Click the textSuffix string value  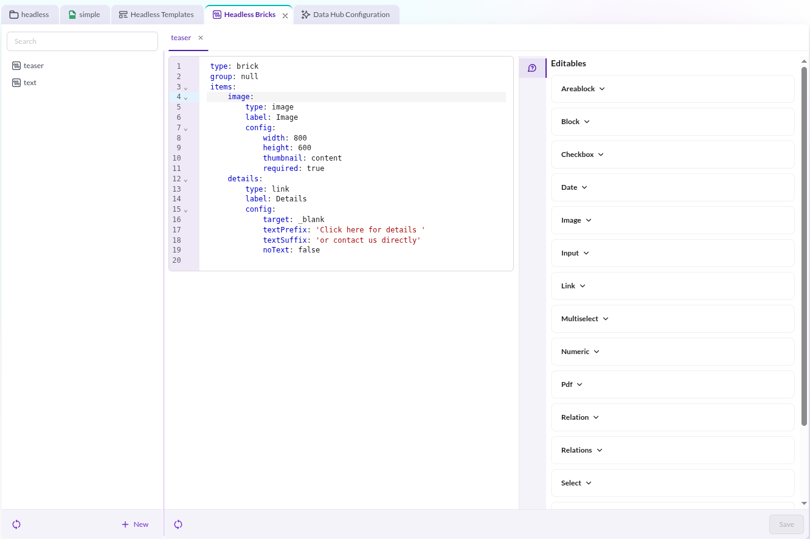pos(369,240)
